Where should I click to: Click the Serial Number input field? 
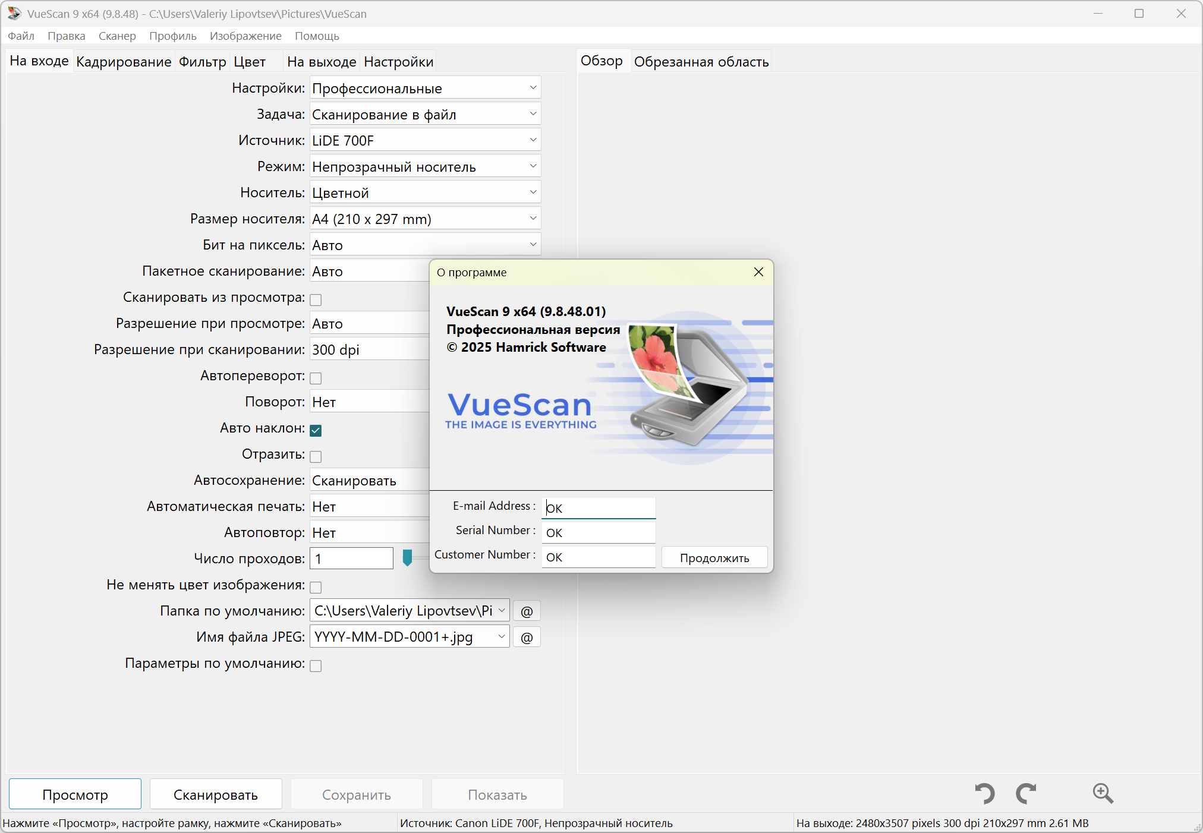598,532
